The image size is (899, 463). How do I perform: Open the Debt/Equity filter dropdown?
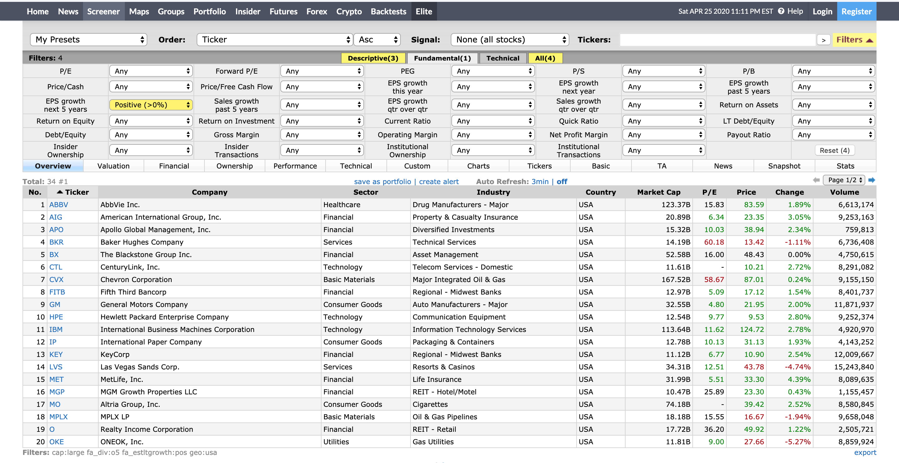[151, 135]
